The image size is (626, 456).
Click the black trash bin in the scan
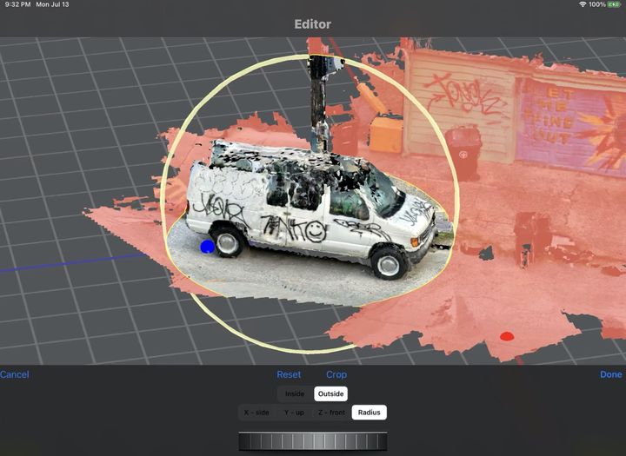(x=463, y=151)
